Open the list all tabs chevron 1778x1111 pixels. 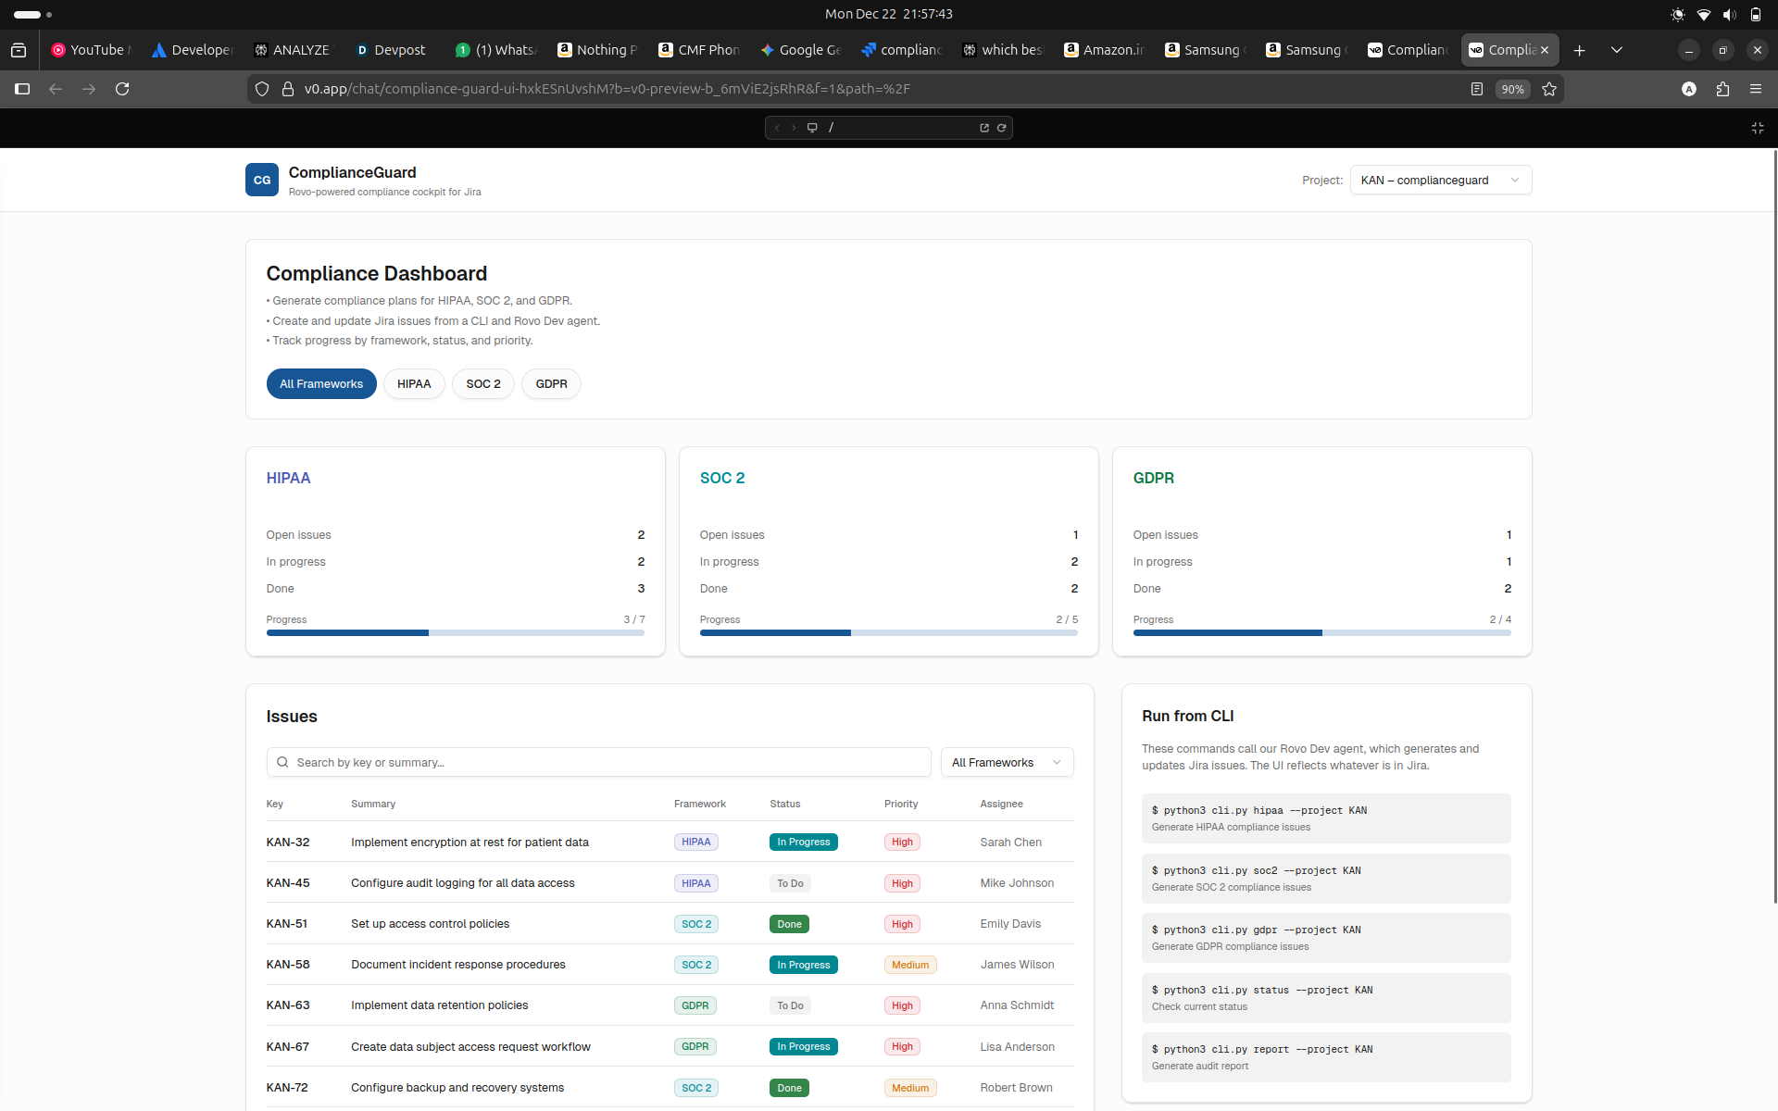pos(1617,50)
